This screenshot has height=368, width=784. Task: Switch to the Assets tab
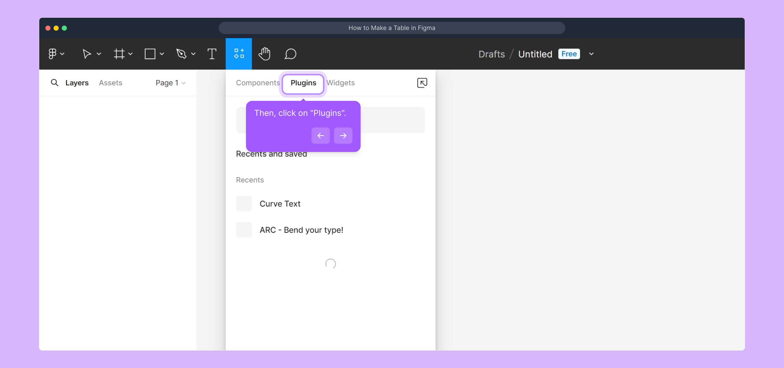[x=111, y=83]
